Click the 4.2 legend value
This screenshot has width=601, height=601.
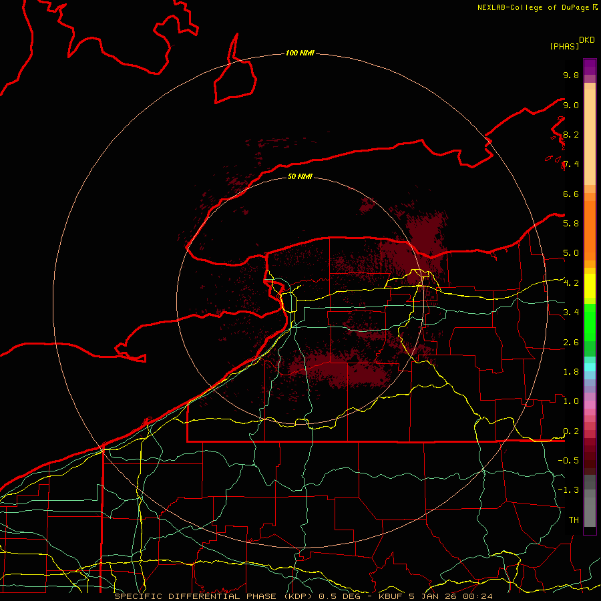tap(571, 283)
